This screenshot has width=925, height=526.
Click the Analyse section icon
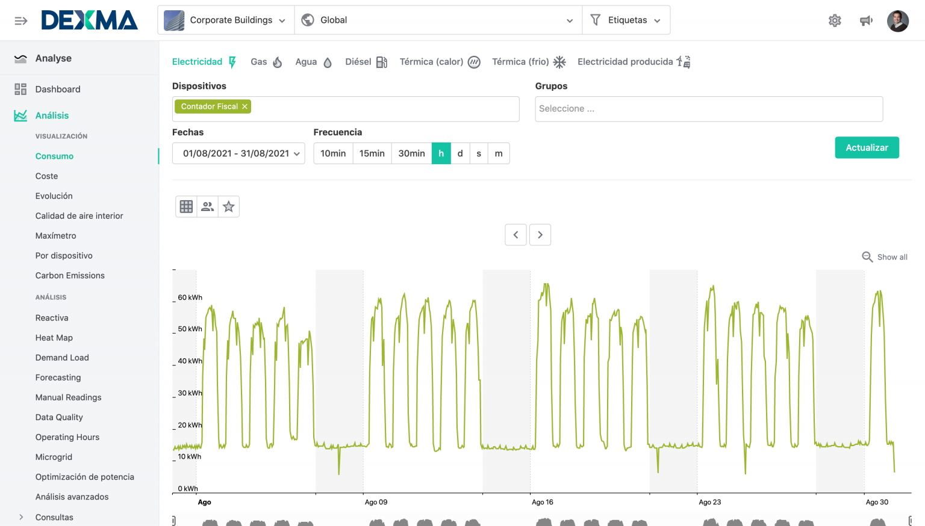pos(20,58)
